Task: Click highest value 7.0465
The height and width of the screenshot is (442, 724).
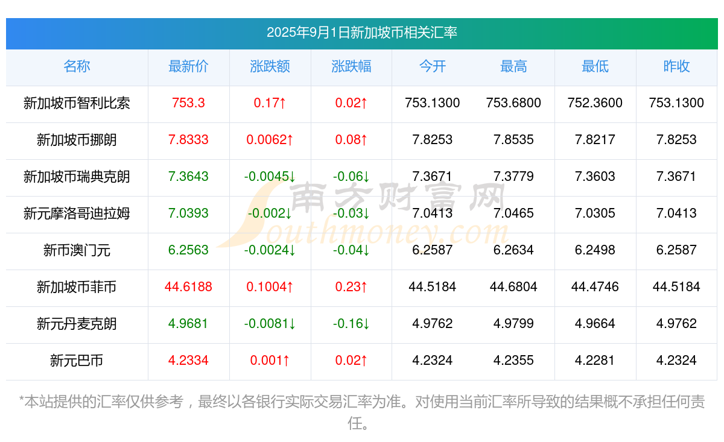Action: click(513, 213)
